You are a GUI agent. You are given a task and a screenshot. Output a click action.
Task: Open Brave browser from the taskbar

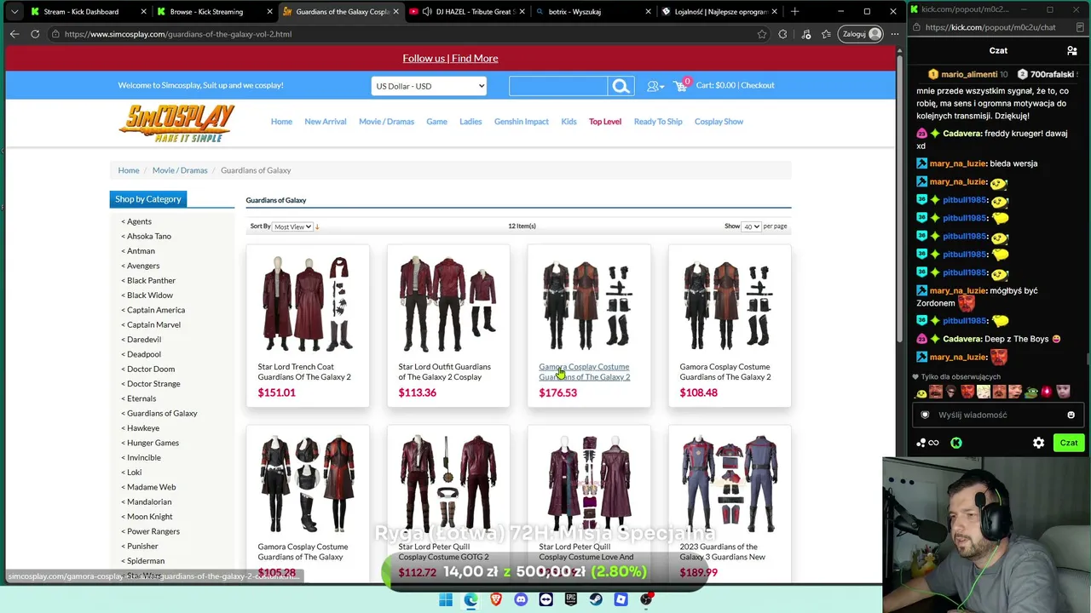click(496, 599)
